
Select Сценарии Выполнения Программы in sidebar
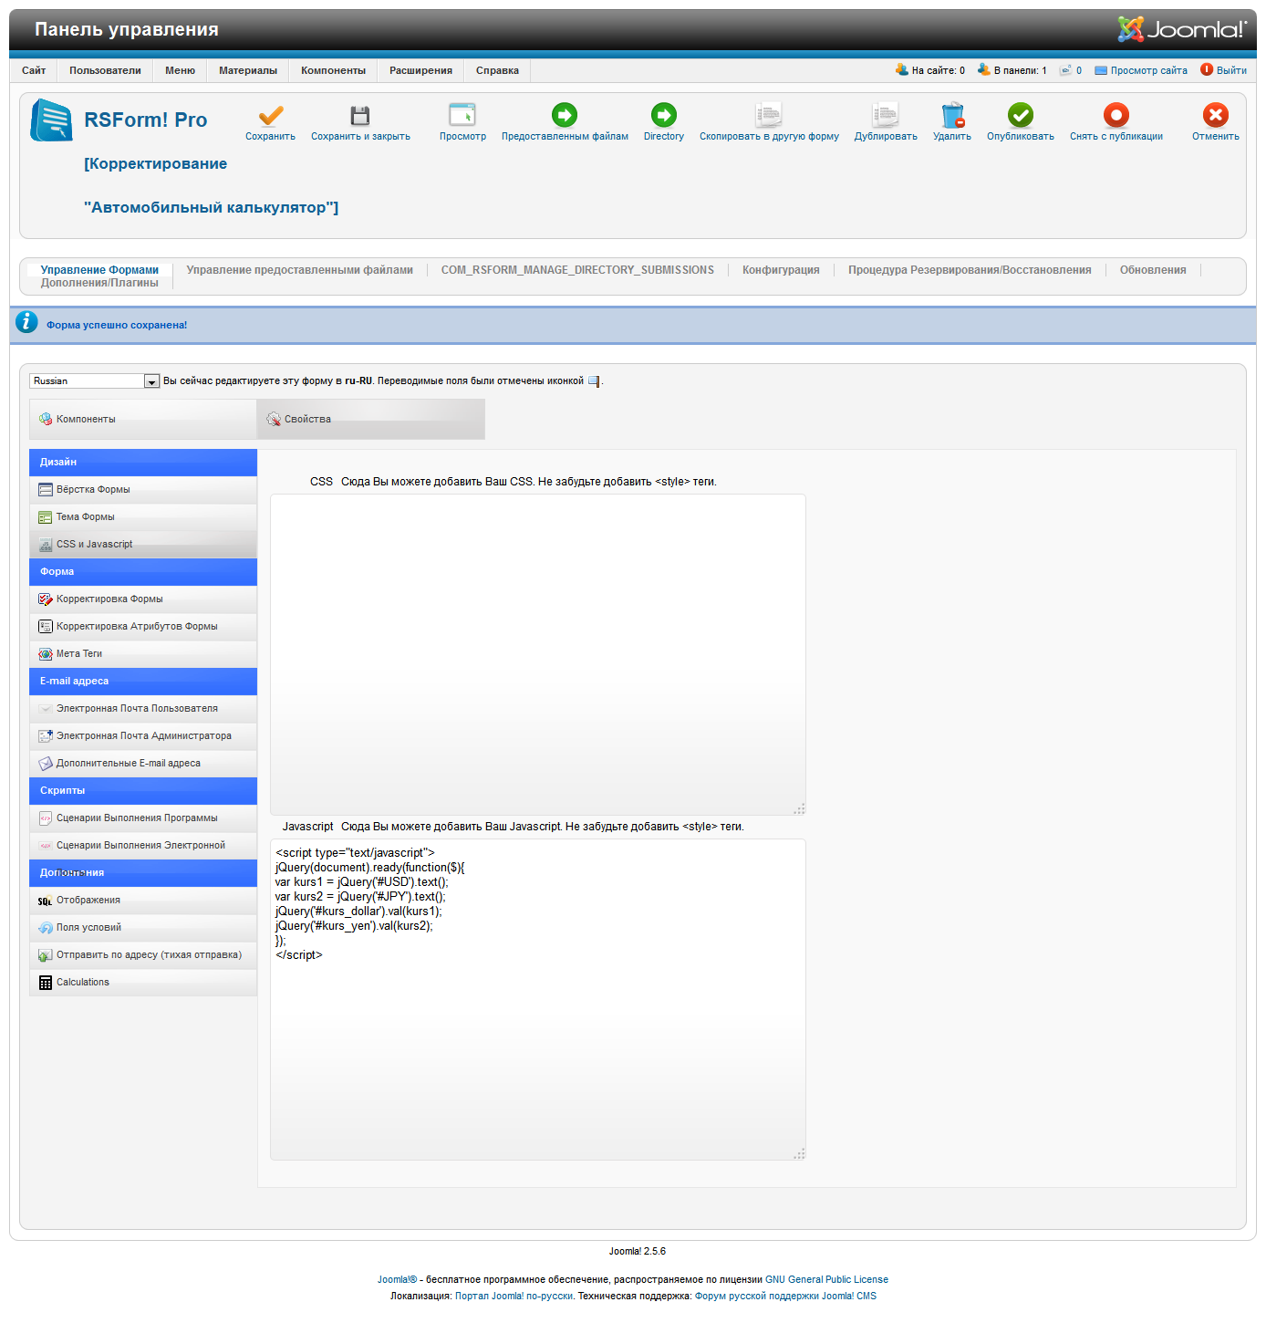coord(143,818)
